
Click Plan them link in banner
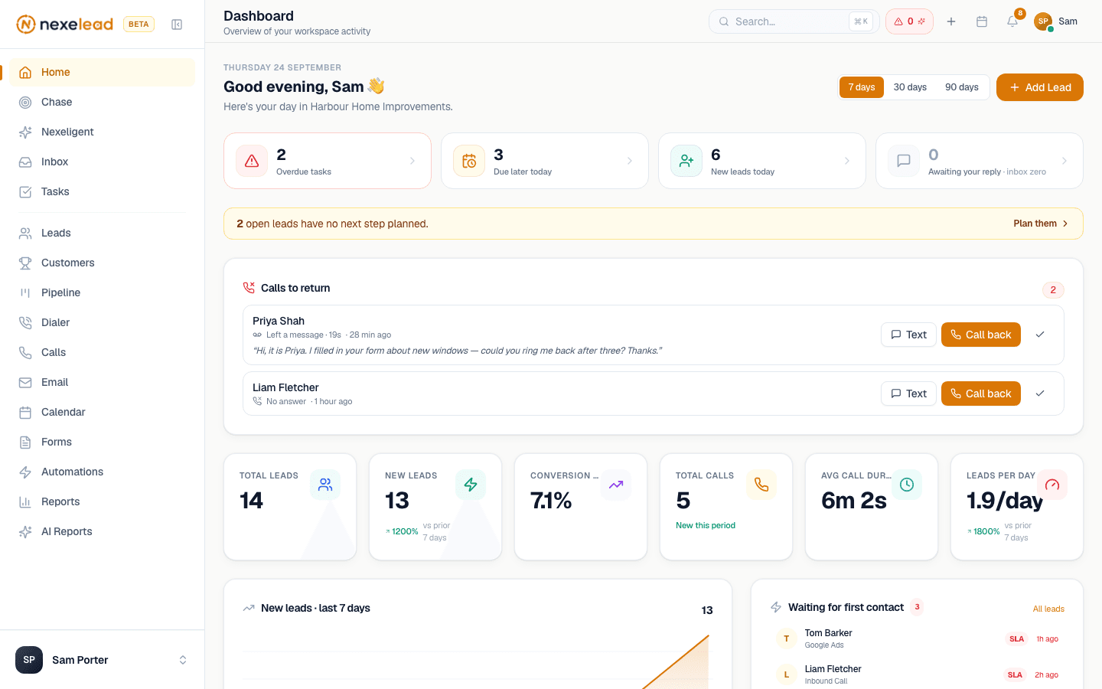(1041, 224)
